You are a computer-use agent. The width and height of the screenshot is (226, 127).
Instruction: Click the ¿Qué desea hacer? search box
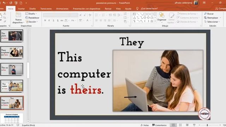pos(149,8)
